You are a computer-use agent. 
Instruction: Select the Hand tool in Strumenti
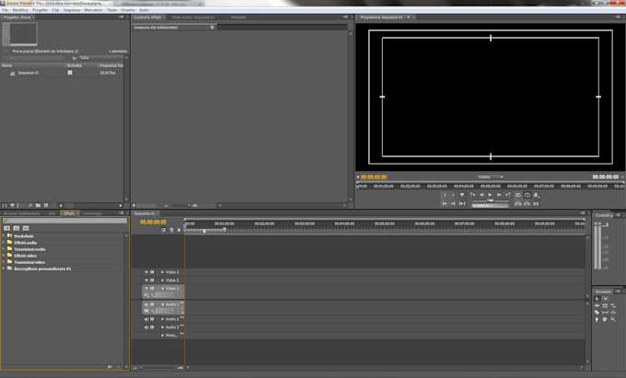tap(605, 319)
